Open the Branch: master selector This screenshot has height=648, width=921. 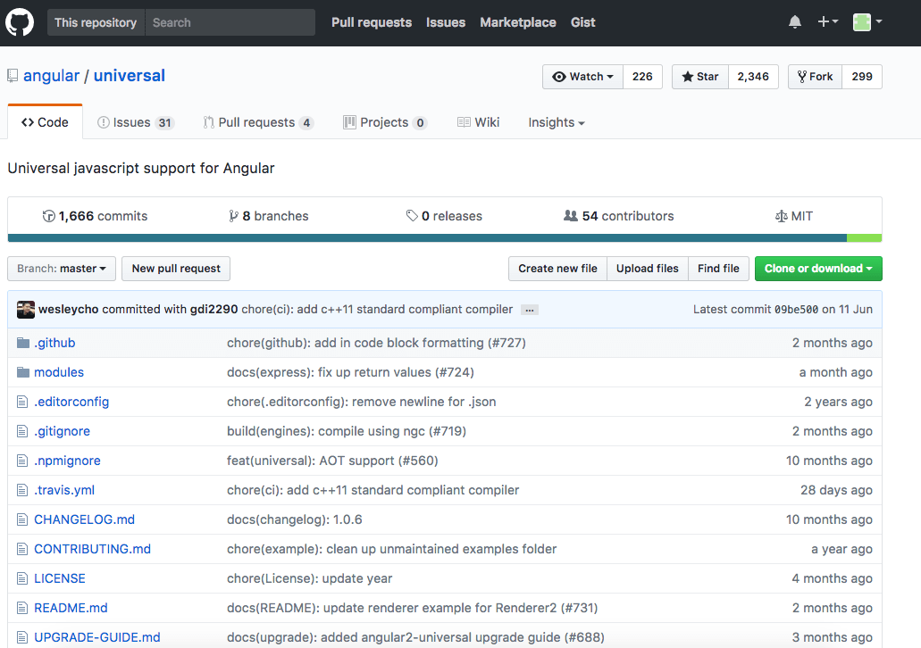tap(62, 269)
